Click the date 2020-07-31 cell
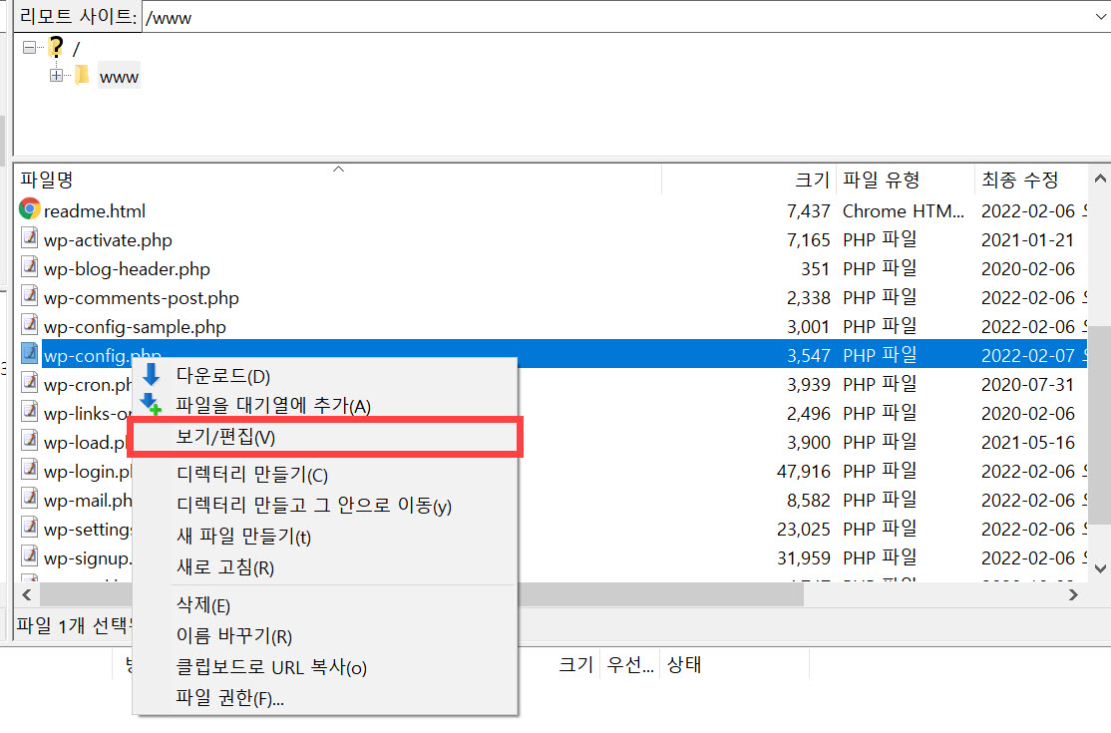This screenshot has width=1111, height=733. coord(1027,385)
